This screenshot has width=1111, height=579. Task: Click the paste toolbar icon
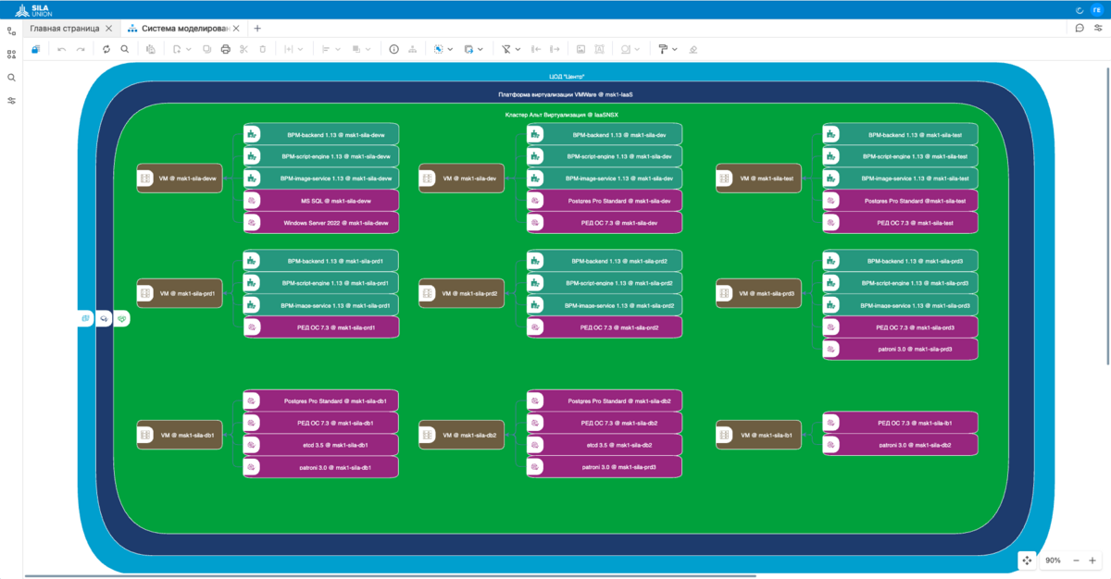pyautogui.click(x=151, y=49)
